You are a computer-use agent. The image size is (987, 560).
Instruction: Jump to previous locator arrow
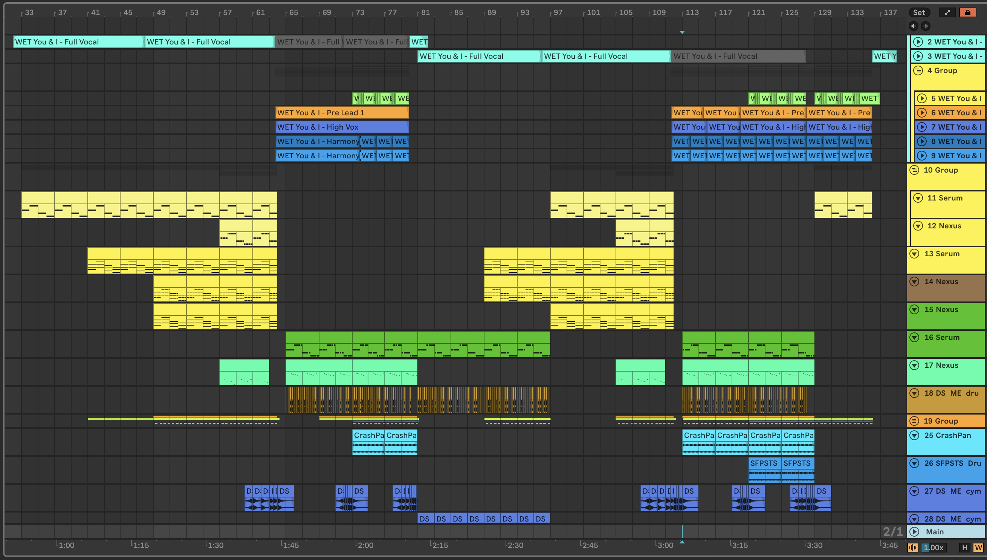914,26
